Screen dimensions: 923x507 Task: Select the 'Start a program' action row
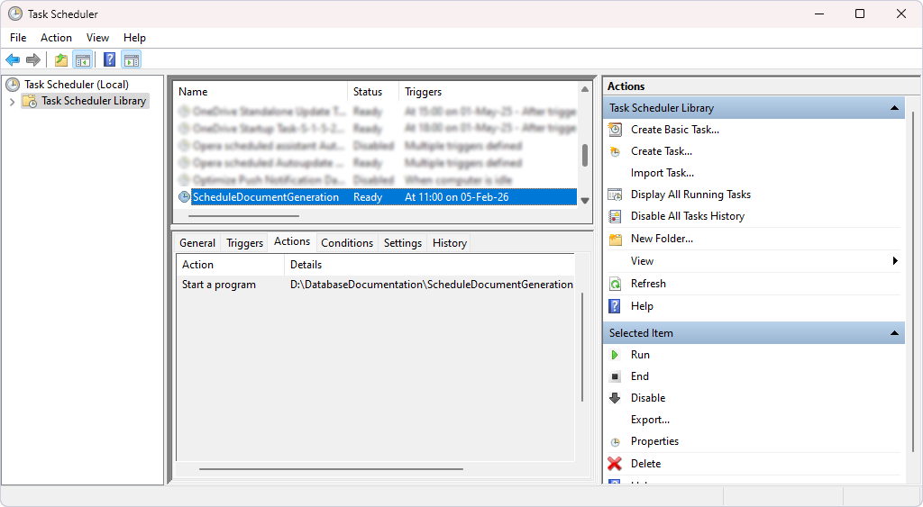pyautogui.click(x=376, y=285)
